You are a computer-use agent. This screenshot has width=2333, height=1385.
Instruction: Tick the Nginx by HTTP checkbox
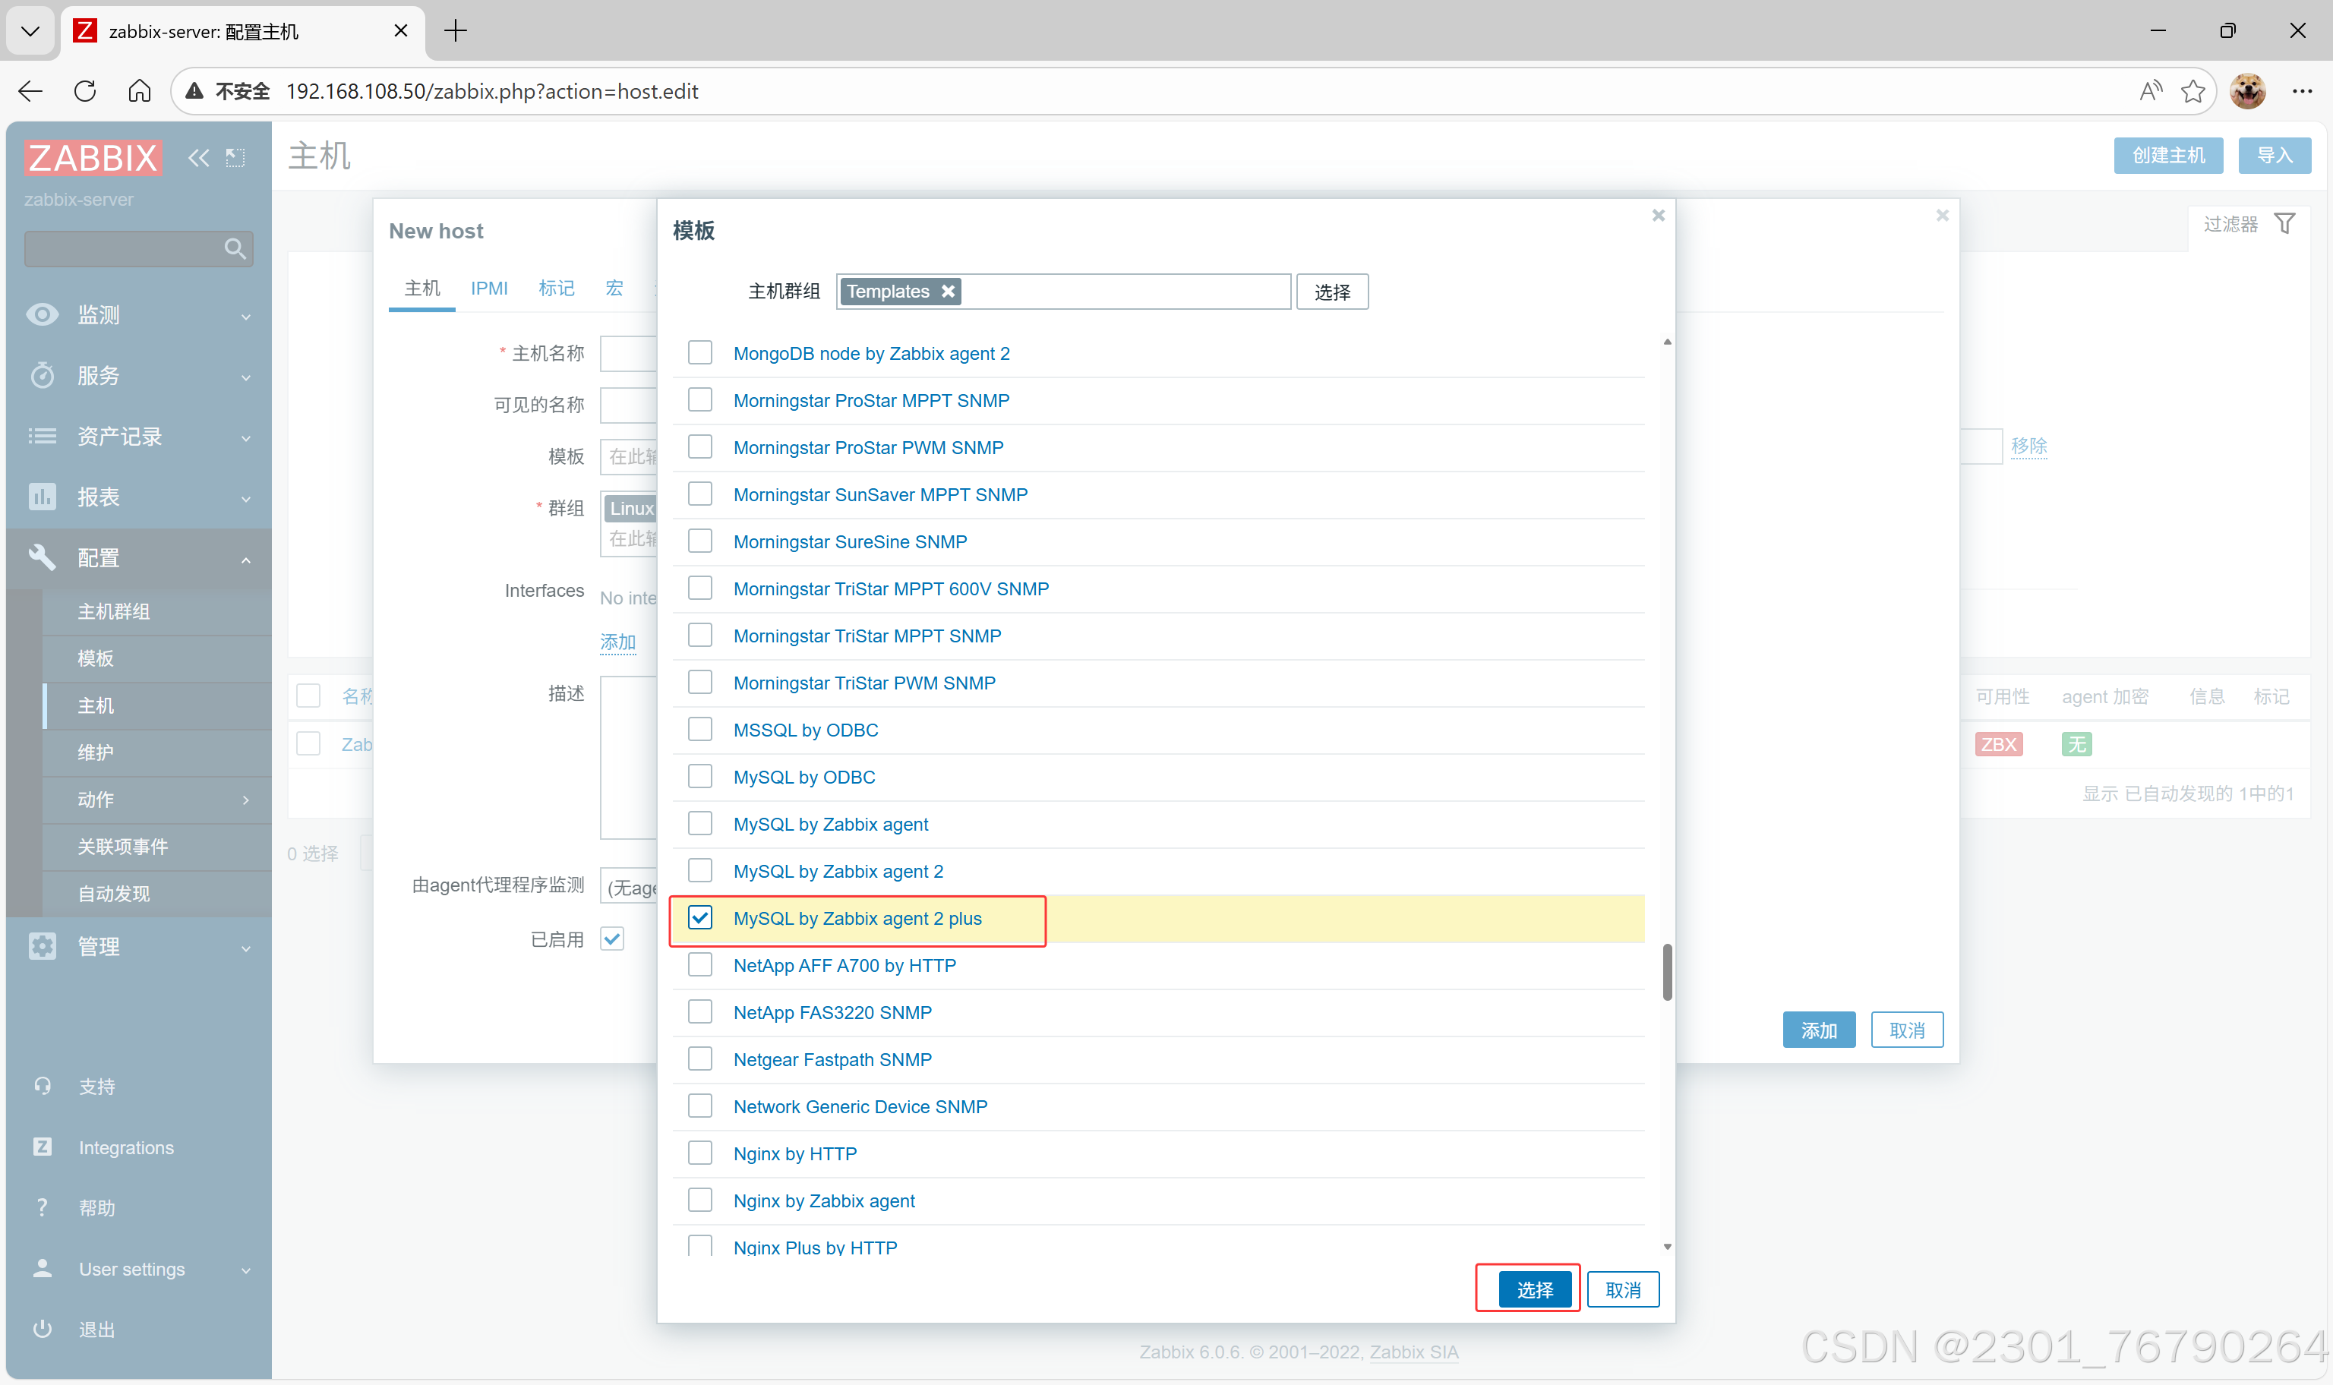[700, 1153]
